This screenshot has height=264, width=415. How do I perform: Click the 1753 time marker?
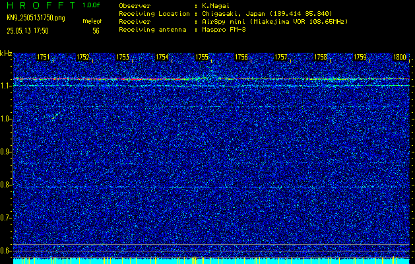click(x=122, y=57)
